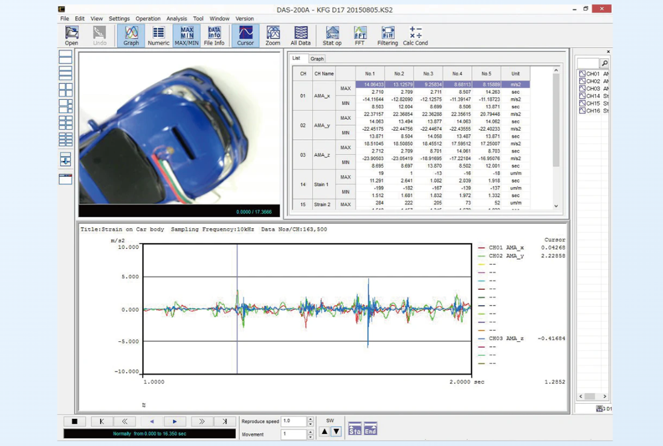
Task: Select CH14 in the channel list
Action: (x=592, y=96)
